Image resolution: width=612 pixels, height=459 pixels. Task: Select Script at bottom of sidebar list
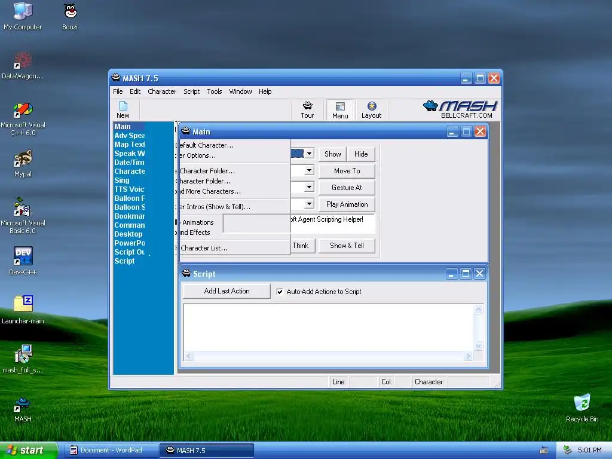tap(124, 261)
